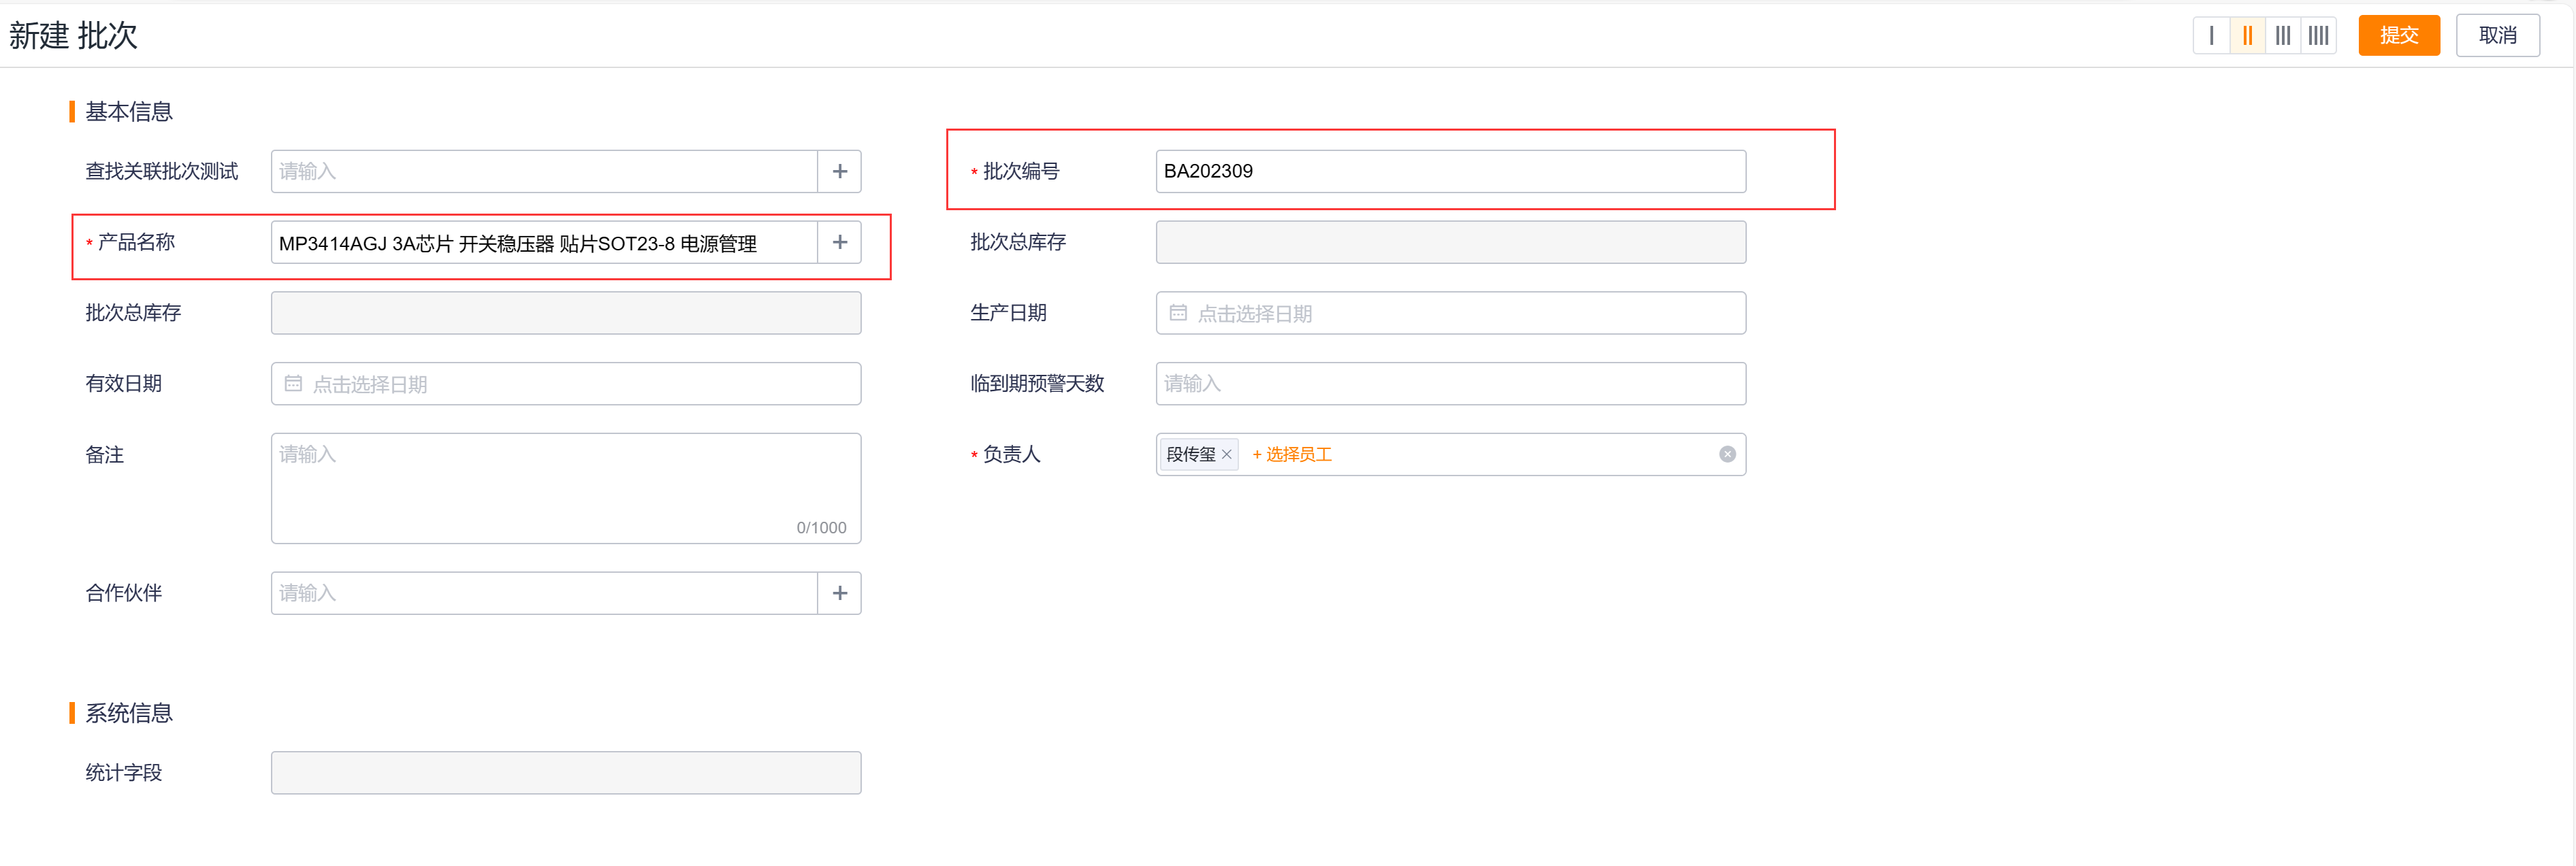Screen dimensions: 2576x866
Task: Open 有效日期 date picker
Action: tap(566, 384)
